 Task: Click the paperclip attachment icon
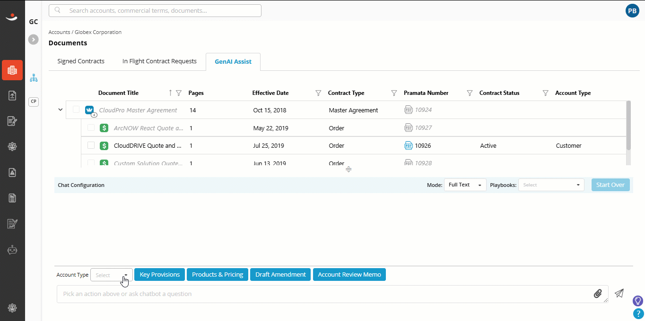pos(598,294)
